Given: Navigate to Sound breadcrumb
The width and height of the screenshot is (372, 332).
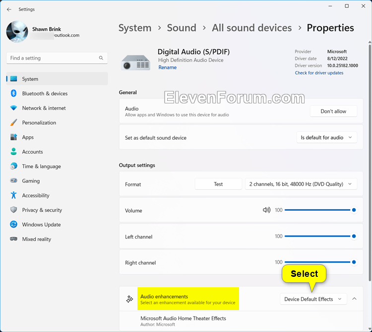Looking at the screenshot, I should click(x=182, y=28).
